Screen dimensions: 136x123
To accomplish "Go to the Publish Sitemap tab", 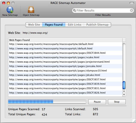I will pyautogui.click(x=97, y=25).
